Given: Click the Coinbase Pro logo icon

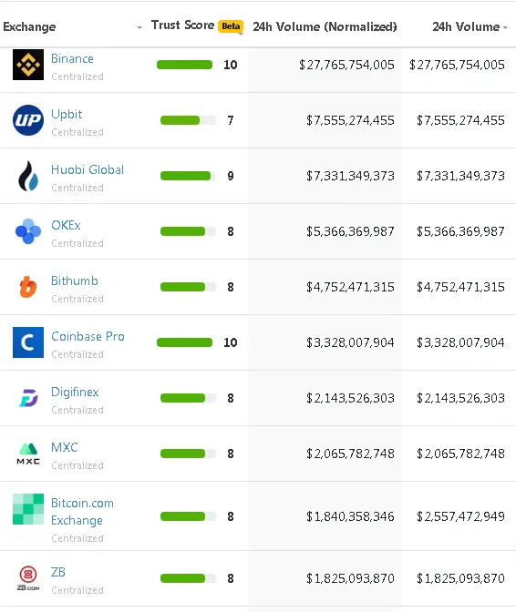Looking at the screenshot, I should [28, 342].
